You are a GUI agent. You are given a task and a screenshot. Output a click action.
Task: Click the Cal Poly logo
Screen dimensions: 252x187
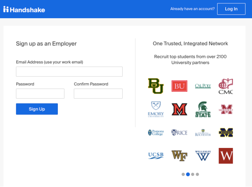203,86
